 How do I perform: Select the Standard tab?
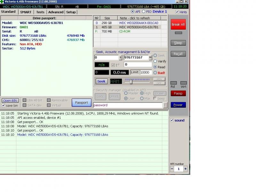click(8, 12)
